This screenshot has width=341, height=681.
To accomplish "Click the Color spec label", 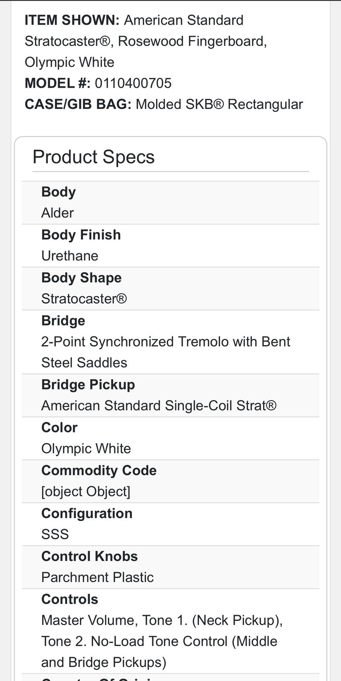I will point(59,428).
